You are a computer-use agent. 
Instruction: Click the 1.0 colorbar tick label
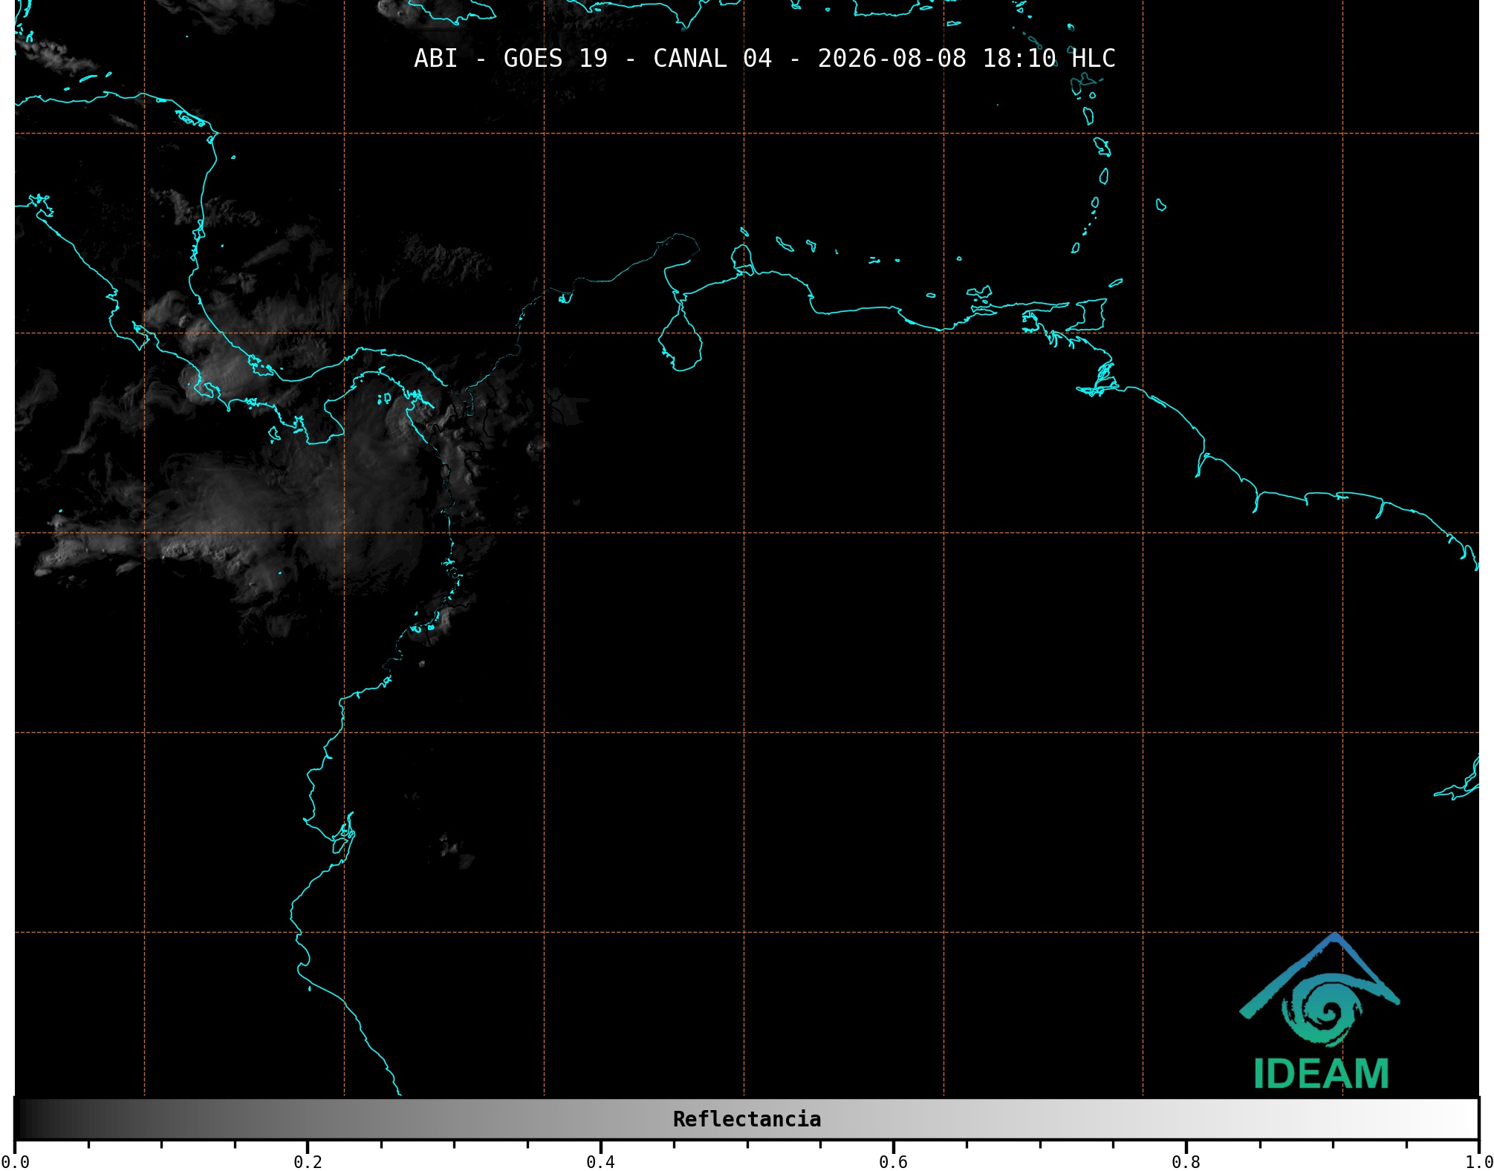coord(1478,1161)
